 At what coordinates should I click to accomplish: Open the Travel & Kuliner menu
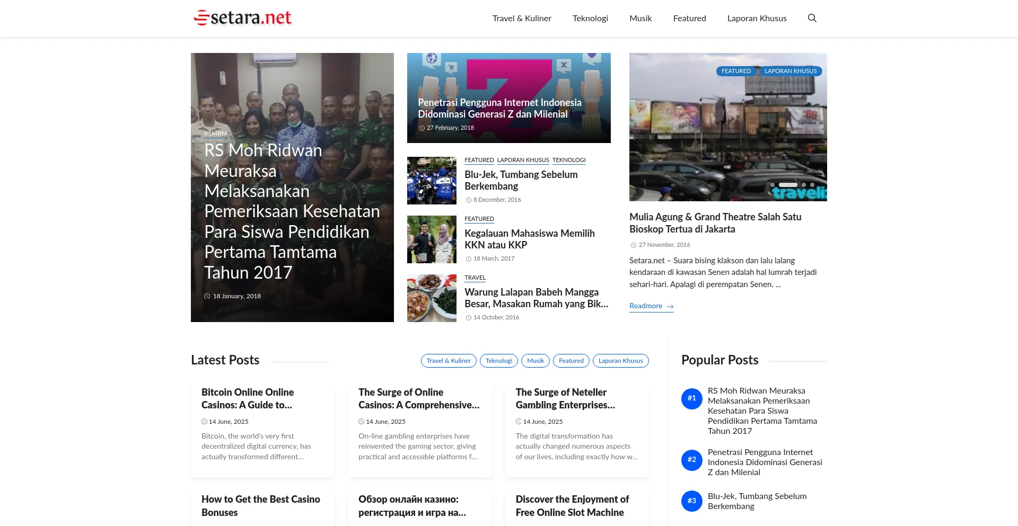tap(522, 18)
